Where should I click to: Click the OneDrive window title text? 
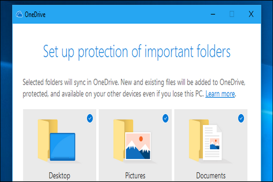[36, 15]
